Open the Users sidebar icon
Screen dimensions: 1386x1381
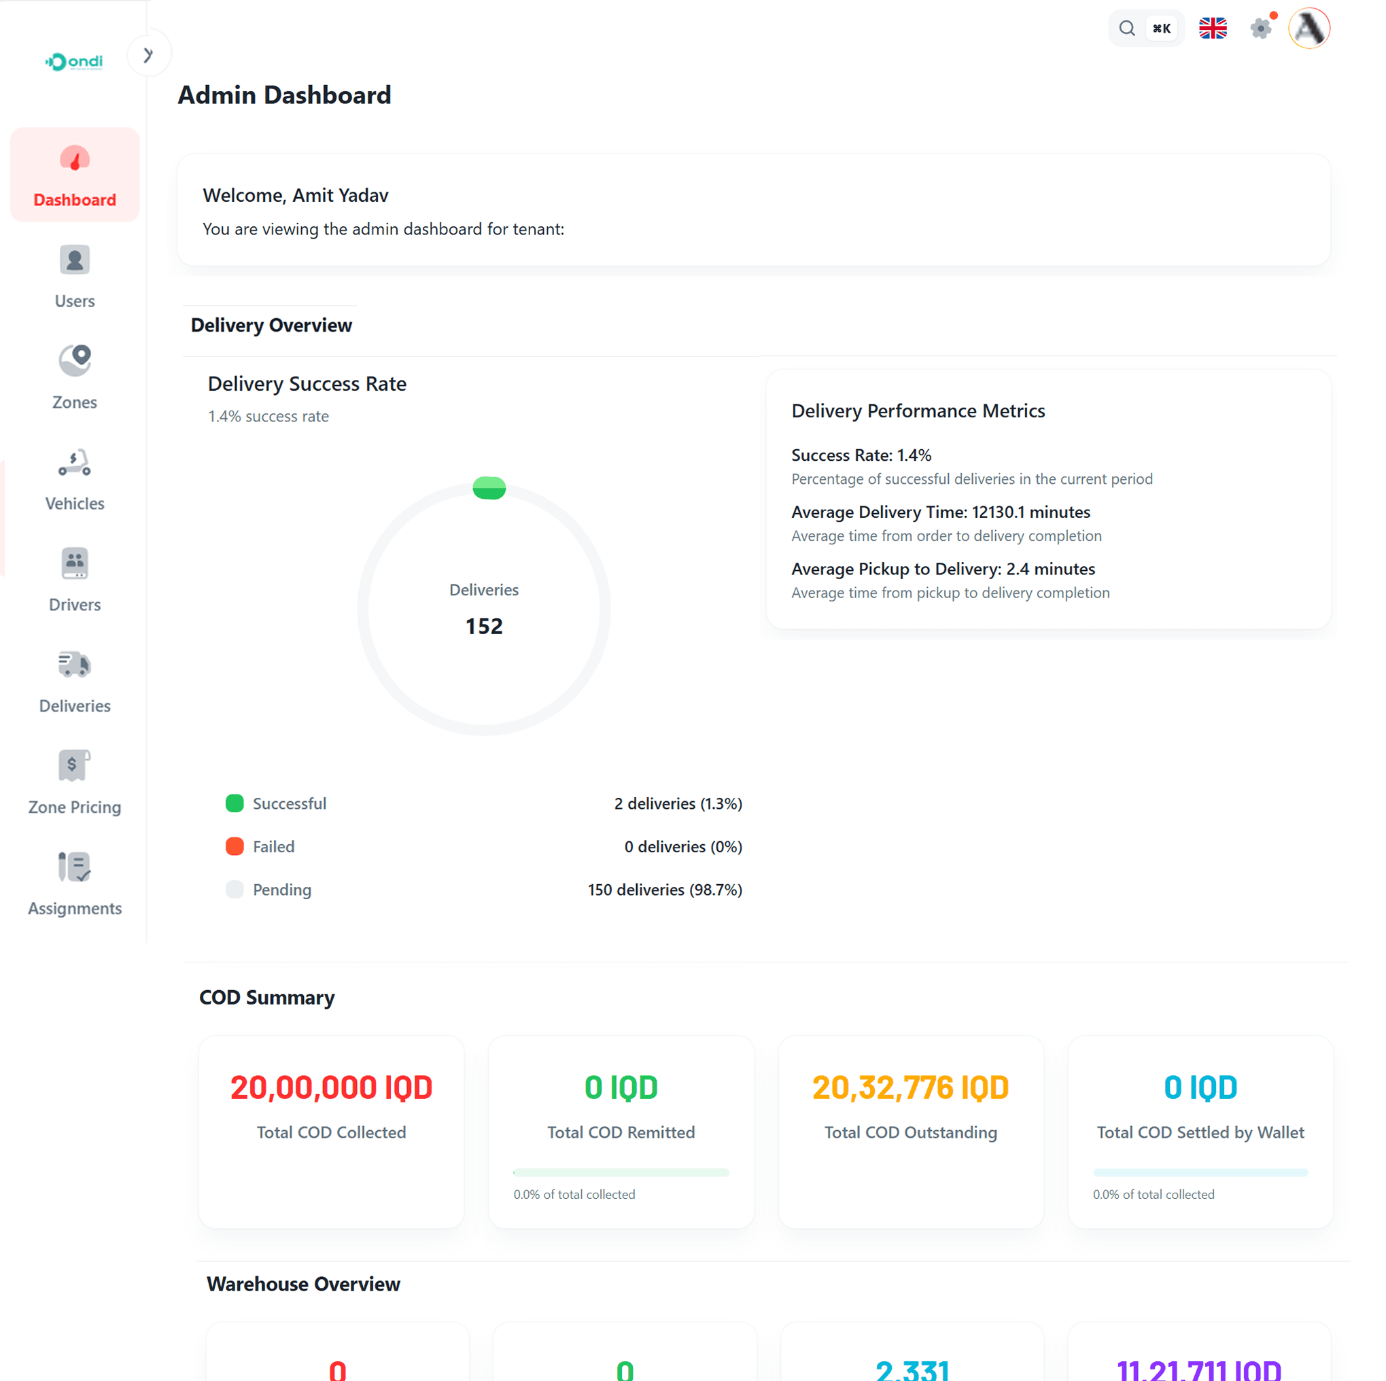tap(75, 260)
